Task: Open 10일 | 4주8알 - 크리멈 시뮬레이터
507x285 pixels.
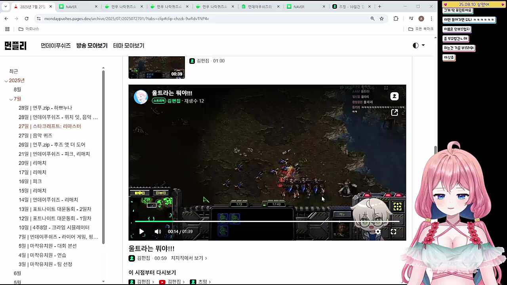Action: point(54,227)
